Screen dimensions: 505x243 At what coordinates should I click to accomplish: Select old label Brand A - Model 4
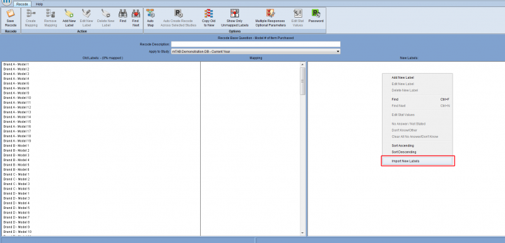(x=16, y=79)
